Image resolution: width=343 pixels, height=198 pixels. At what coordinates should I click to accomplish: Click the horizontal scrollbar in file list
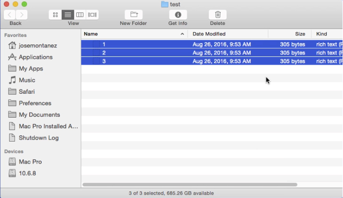(190, 185)
